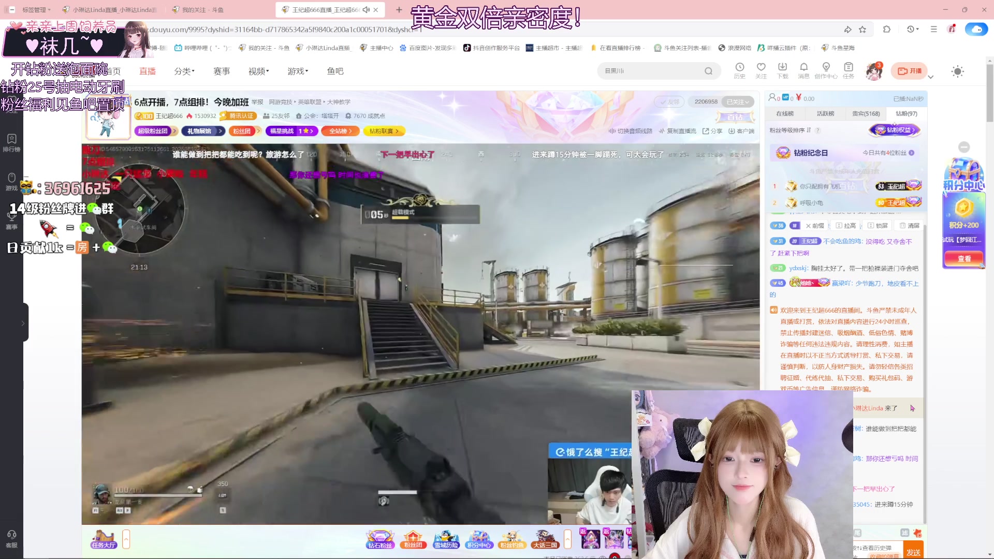This screenshot has width=994, height=559.
Task: Click the 清屏 clear chat button
Action: click(x=910, y=226)
